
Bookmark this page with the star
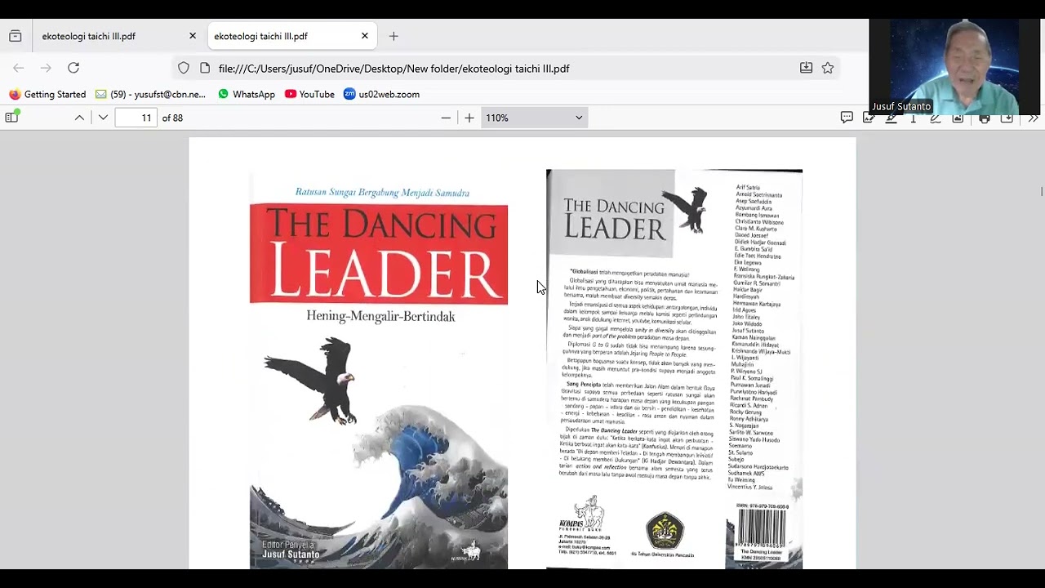828,68
